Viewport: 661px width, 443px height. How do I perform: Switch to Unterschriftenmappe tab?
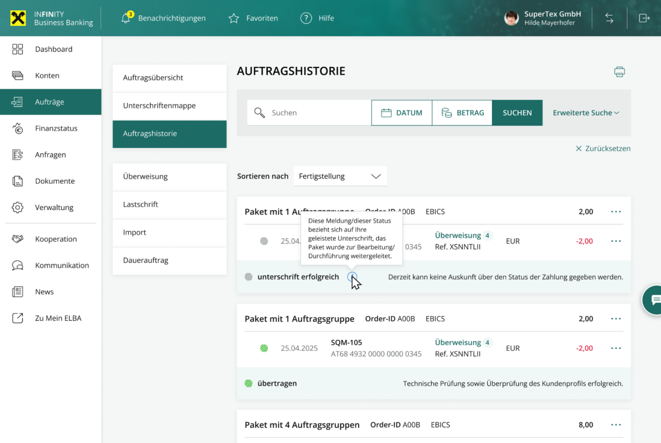(x=160, y=106)
